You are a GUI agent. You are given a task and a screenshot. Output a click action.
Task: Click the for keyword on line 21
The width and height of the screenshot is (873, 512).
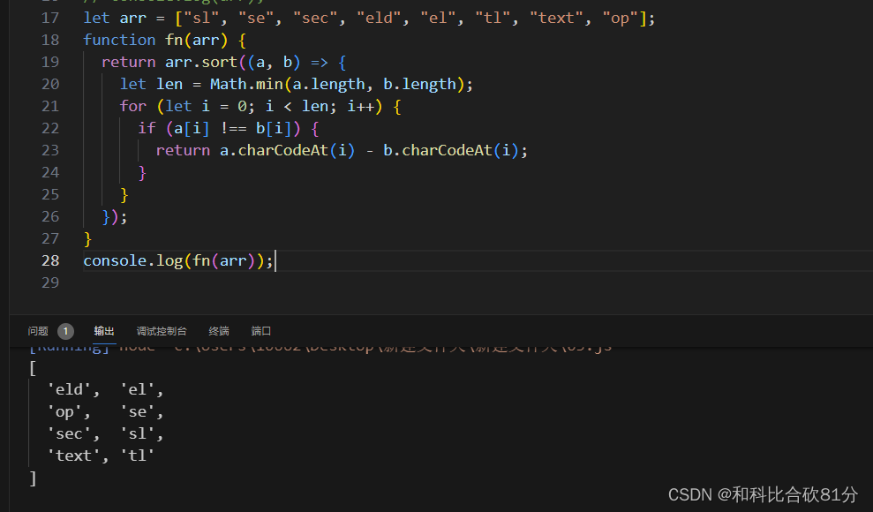[x=132, y=105]
